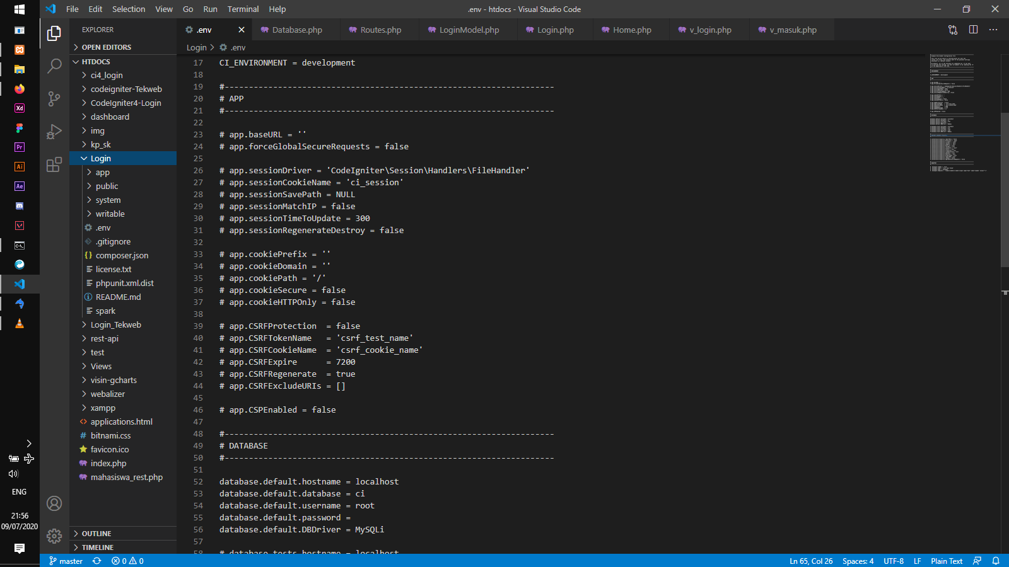The height and width of the screenshot is (567, 1009).
Task: Open VLC from the taskbar
Action: coord(20,323)
